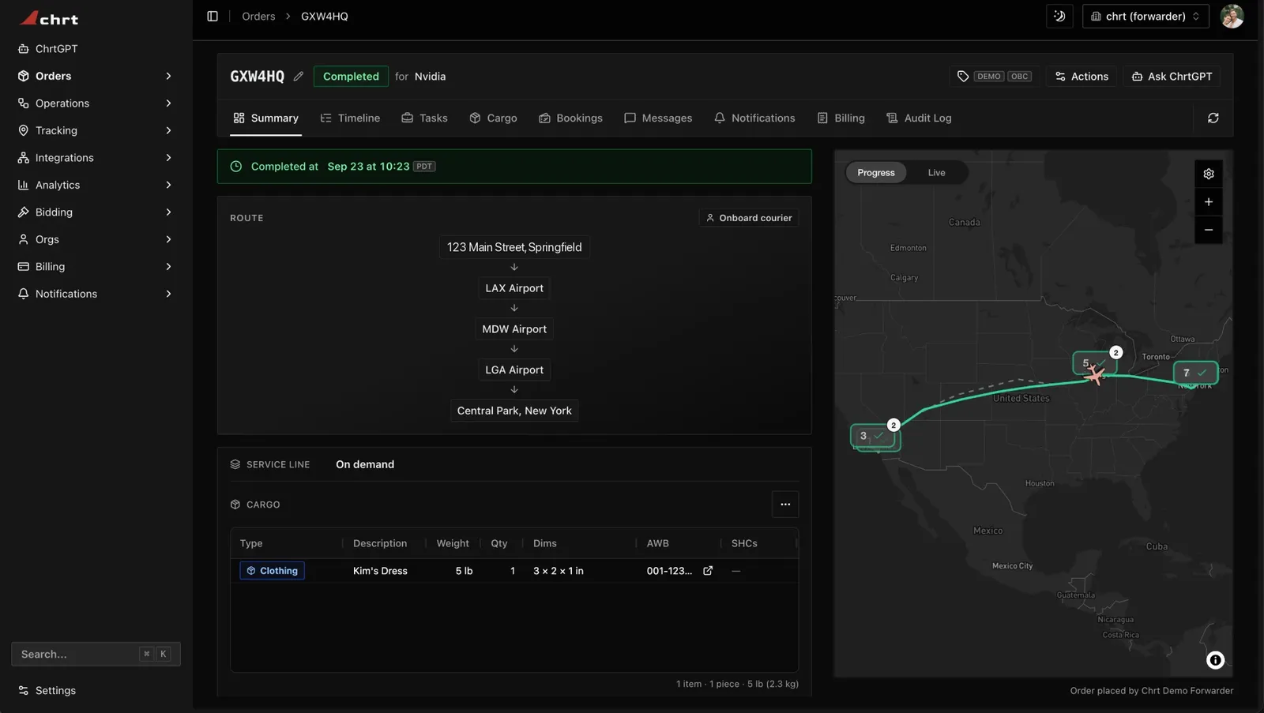Image resolution: width=1264 pixels, height=713 pixels.
Task: Open chrt (forwarder) organization dropdown
Action: pos(1145,16)
